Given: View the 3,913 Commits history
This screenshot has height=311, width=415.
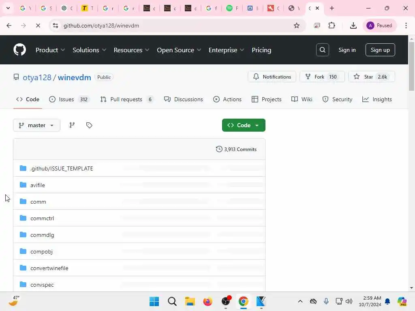Looking at the screenshot, I should pyautogui.click(x=236, y=149).
